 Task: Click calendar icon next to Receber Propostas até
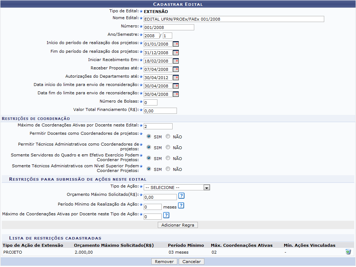pyautogui.click(x=176, y=69)
